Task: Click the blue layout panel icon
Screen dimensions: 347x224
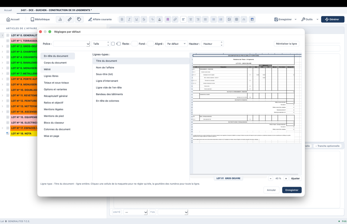Action: (252, 19)
